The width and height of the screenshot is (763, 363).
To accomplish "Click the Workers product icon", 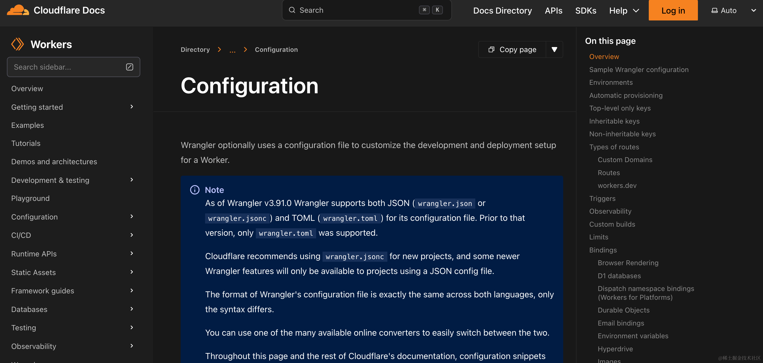I will click(18, 44).
